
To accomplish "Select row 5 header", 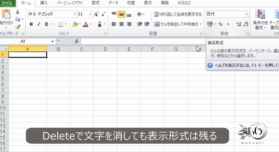I will pyautogui.click(x=4, y=78).
